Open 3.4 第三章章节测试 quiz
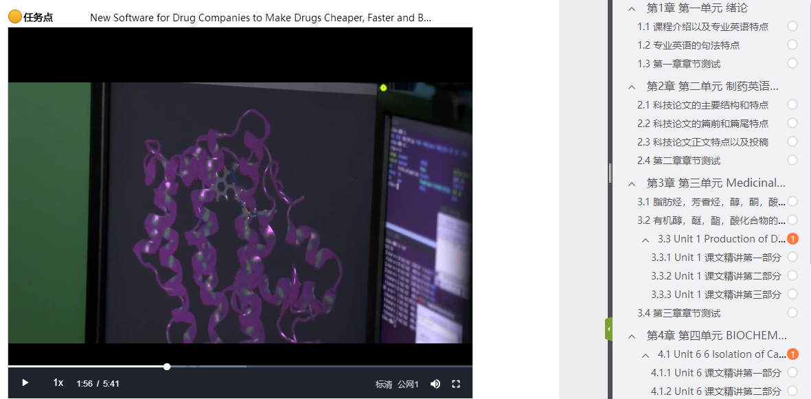This screenshot has width=811, height=399. 678,313
